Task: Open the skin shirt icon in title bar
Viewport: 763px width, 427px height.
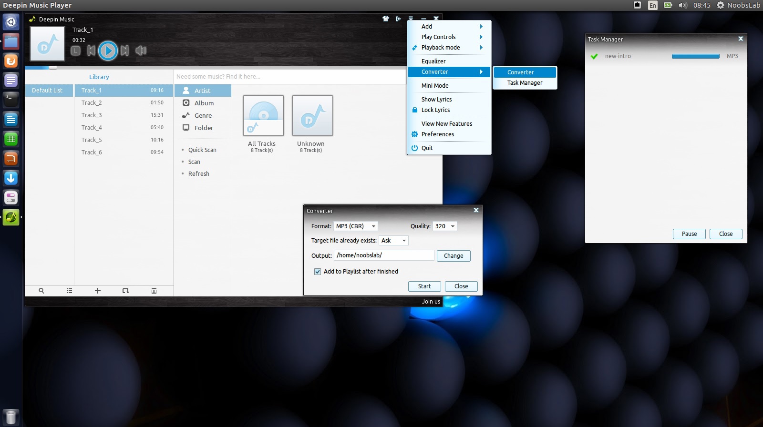Action: click(385, 19)
